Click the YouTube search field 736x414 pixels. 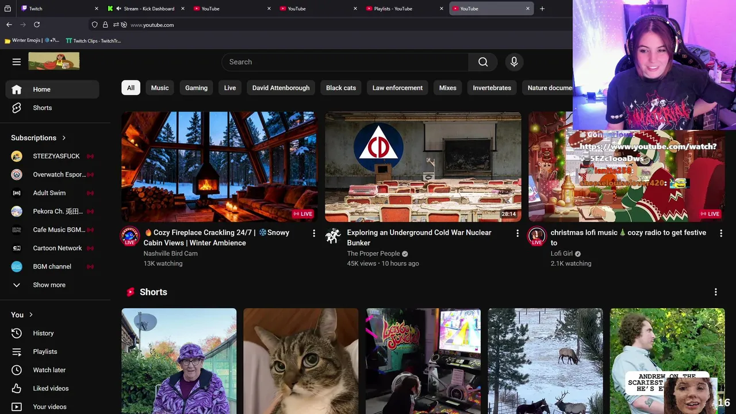[x=345, y=62]
